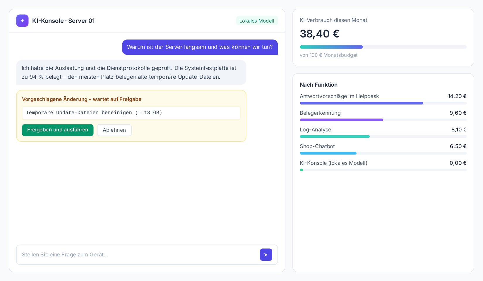Click the label 'Antwortvorschläge im Helpdesk'
Screen dimensions: 483x281
click(339, 96)
